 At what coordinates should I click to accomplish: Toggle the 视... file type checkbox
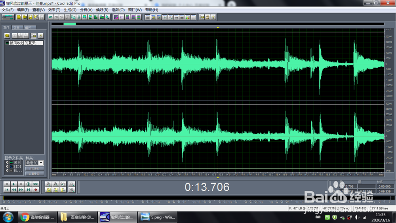point(7,171)
